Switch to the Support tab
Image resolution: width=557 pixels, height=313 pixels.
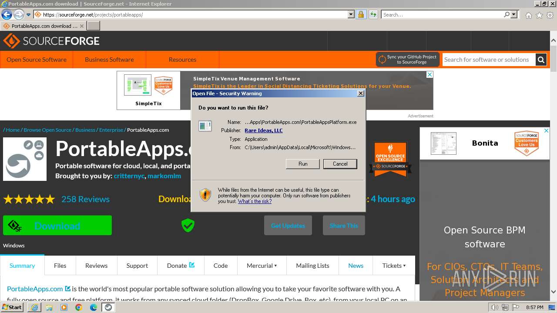tap(137, 266)
